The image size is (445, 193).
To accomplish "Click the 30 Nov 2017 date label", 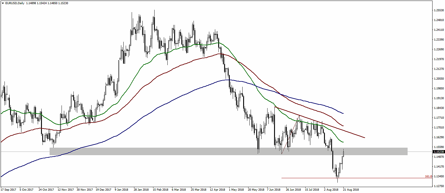I will click(84, 190).
